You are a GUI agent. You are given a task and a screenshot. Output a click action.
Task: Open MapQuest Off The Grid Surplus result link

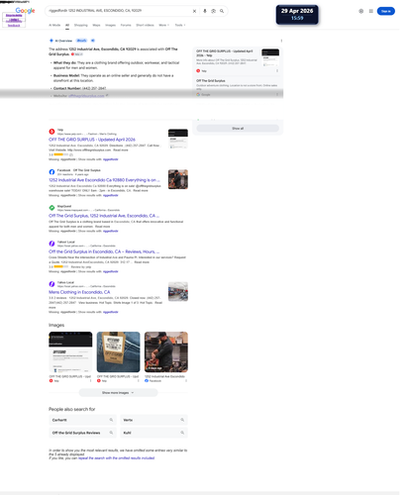click(104, 216)
